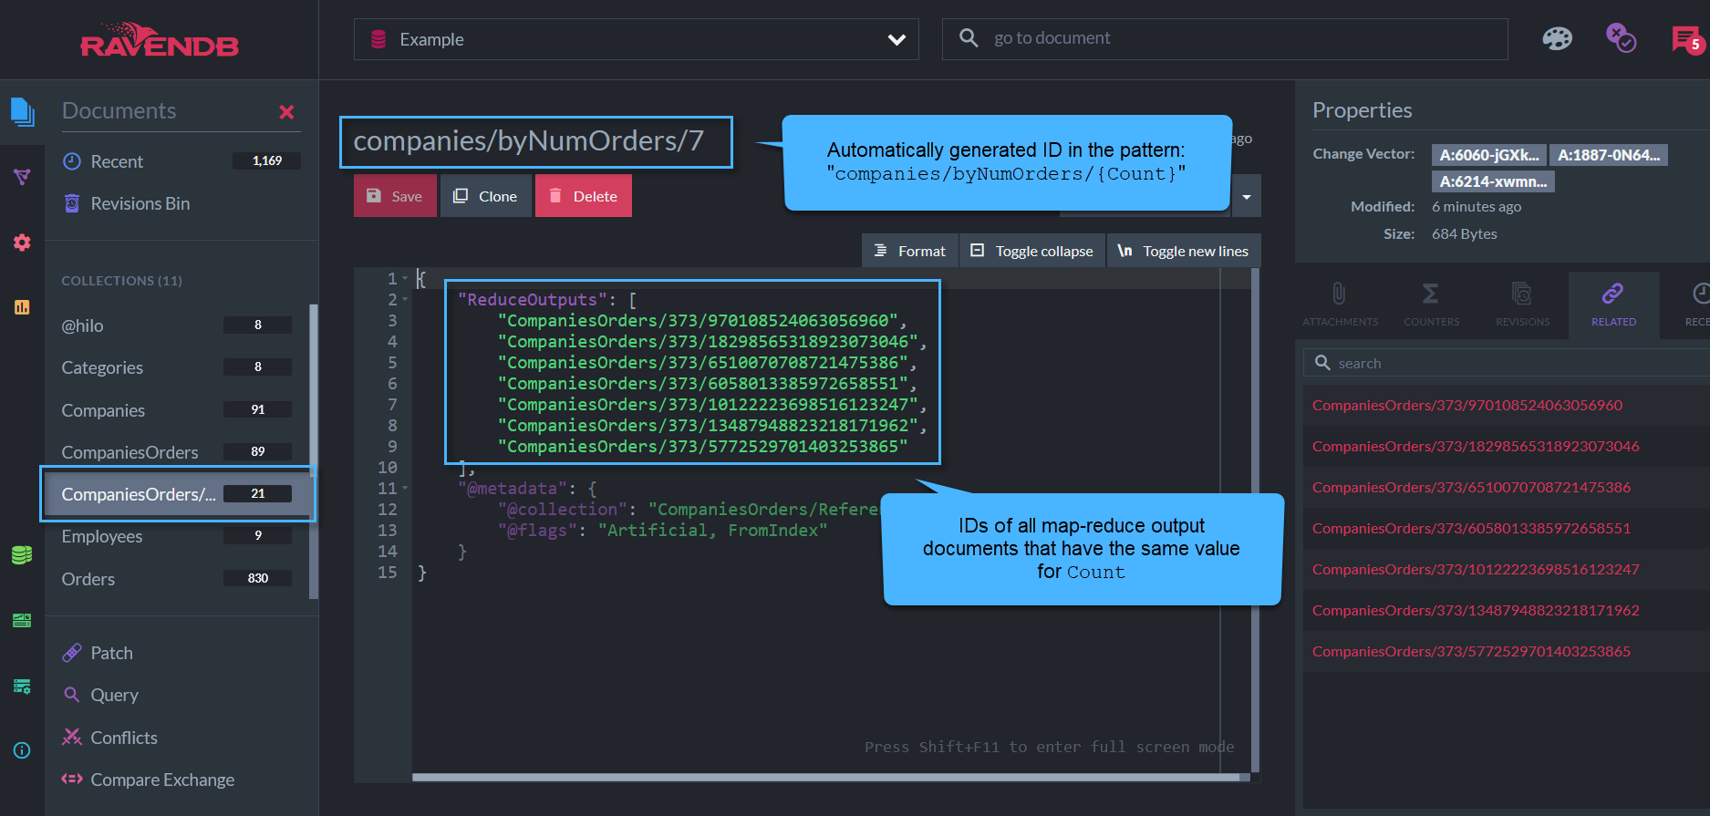The width and height of the screenshot is (1710, 816).
Task: Open related document CompaniesOrders/373/10122223698516123247
Action: pos(1476,570)
